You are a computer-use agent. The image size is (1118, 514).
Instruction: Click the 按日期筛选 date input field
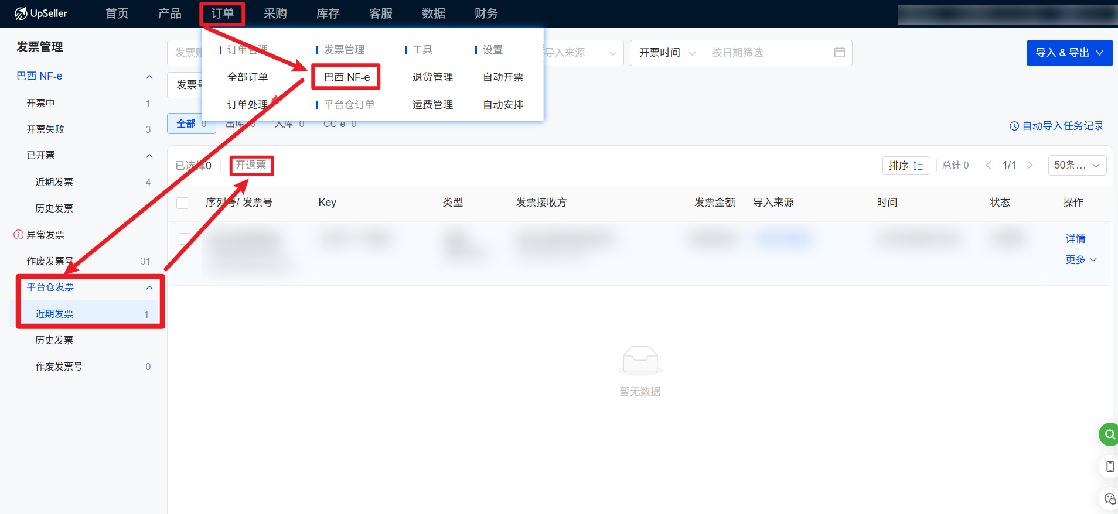pyautogui.click(x=768, y=53)
